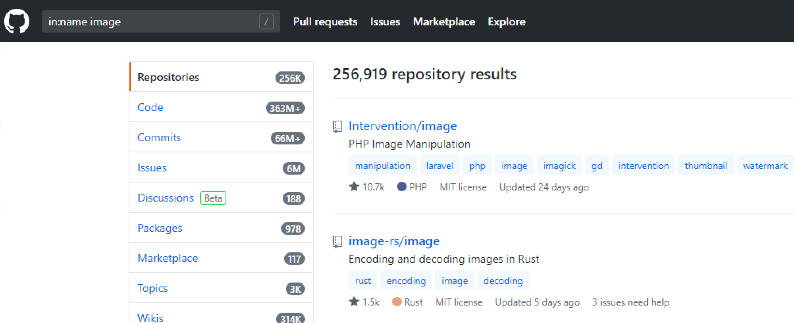The width and height of the screenshot is (794, 323).
Task: Click the Rust language color dot
Action: [397, 302]
